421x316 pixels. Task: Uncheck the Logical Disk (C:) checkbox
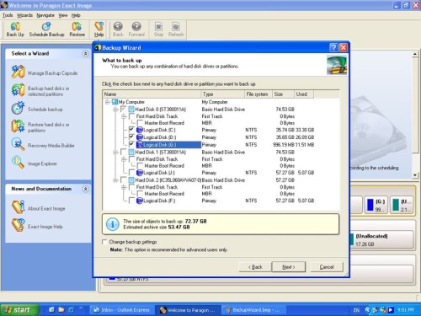point(131,130)
